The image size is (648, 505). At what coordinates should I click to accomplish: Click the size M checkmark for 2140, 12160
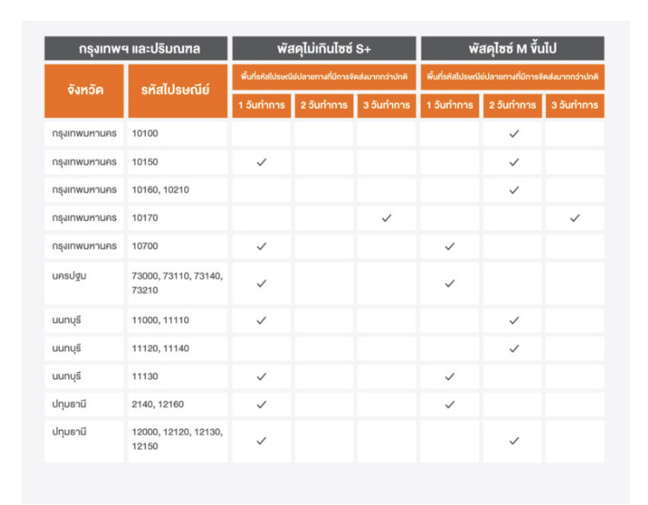449,405
